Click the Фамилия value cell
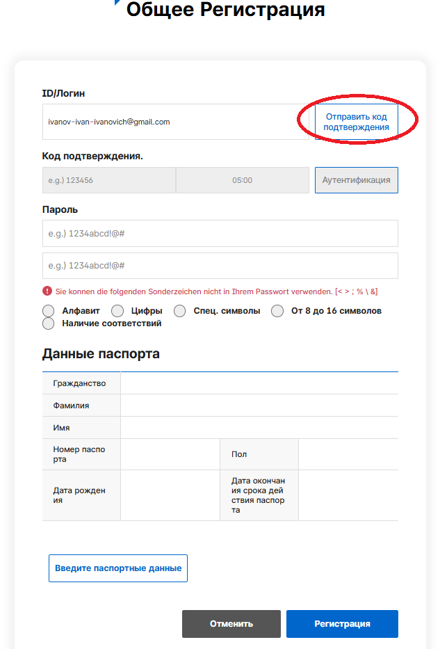Screen dimensions: 440x649 coord(259,406)
